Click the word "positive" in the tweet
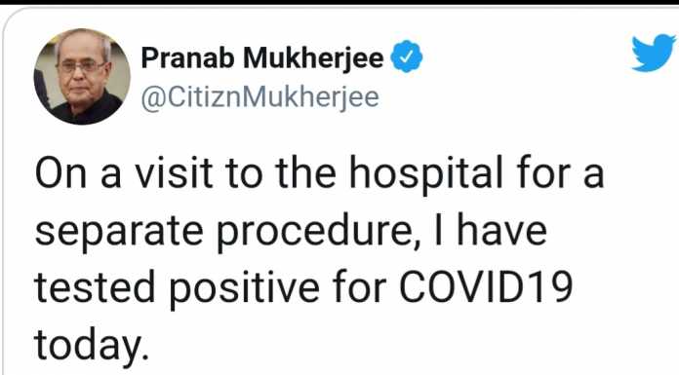 coord(244,289)
